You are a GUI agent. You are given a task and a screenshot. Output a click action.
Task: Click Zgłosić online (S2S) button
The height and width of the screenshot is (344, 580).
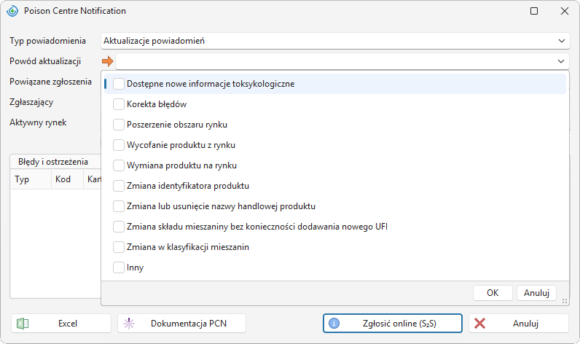click(x=393, y=324)
